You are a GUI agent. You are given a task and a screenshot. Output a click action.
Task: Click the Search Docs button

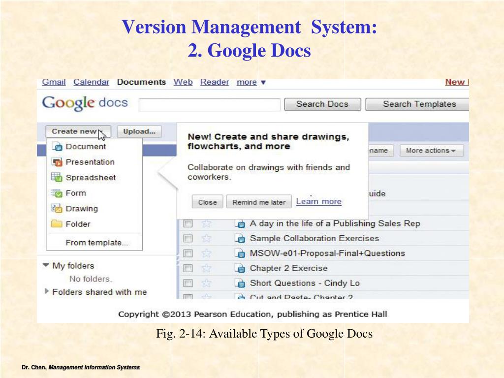(322, 104)
